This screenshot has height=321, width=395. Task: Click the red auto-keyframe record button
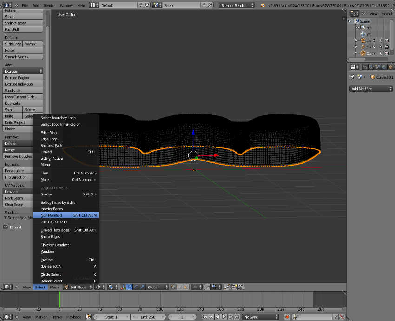click(x=287, y=317)
